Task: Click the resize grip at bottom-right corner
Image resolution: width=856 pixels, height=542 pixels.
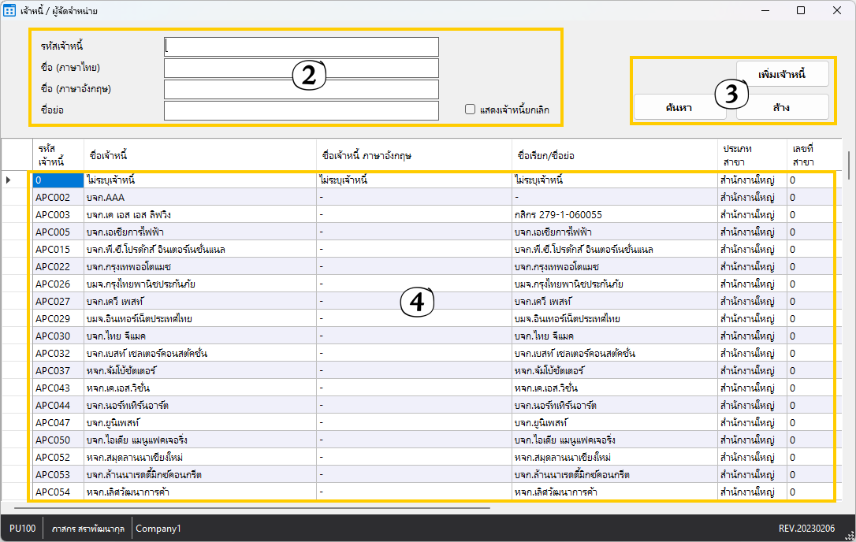Action: click(849, 535)
